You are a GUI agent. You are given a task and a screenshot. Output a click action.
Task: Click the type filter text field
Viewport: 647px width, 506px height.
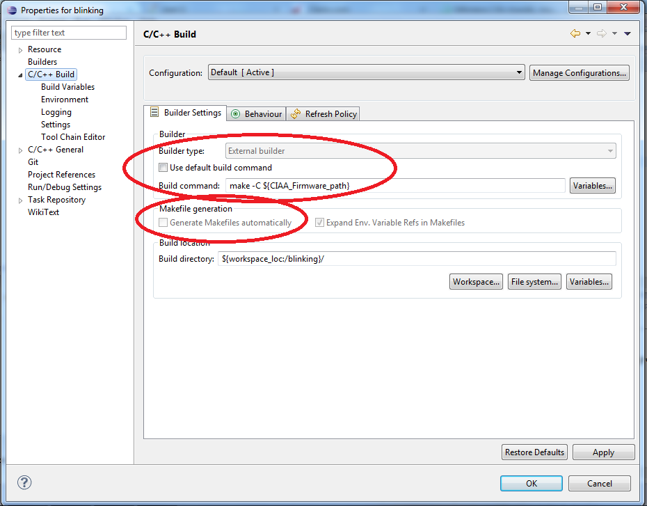tap(69, 33)
